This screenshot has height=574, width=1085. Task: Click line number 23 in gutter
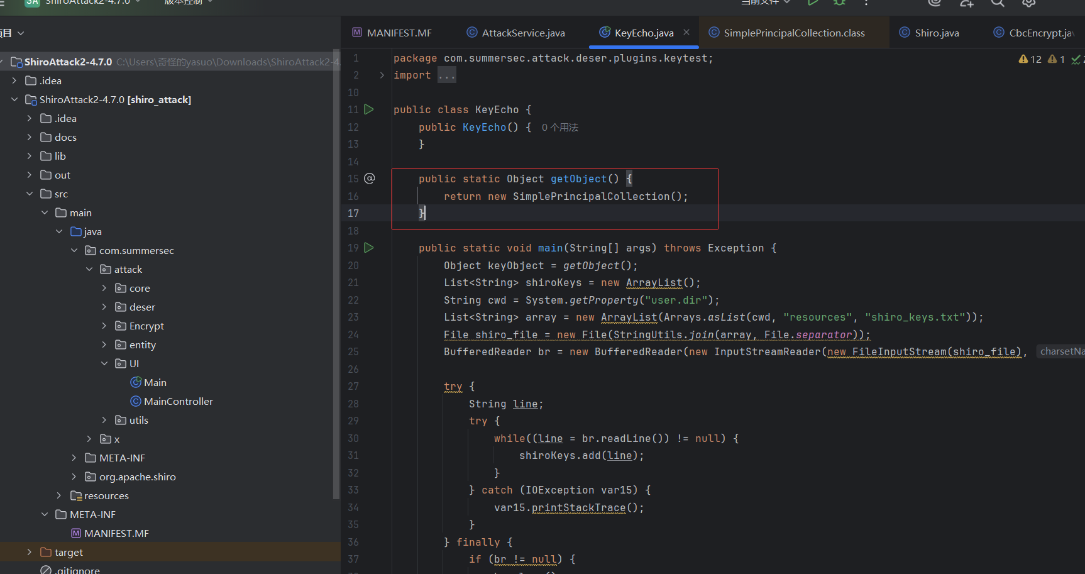pyautogui.click(x=353, y=317)
